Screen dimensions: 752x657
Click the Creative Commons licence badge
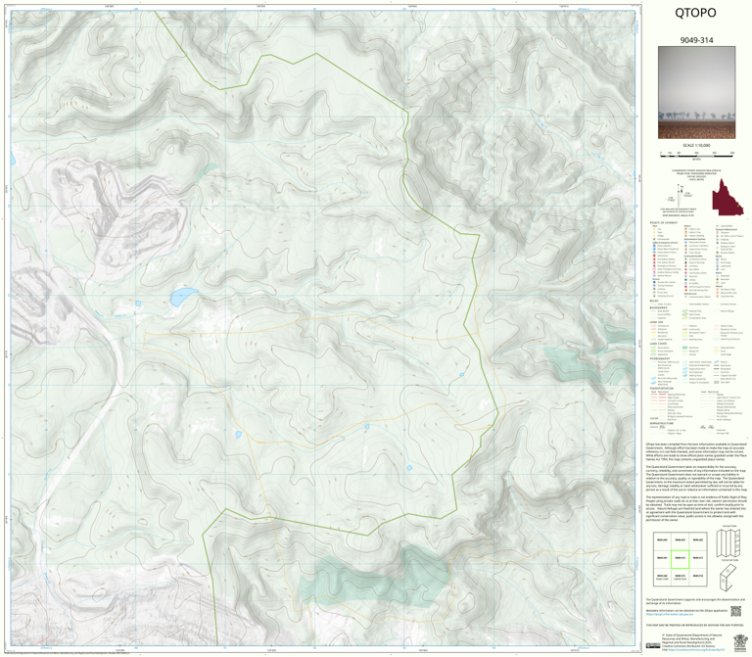tap(652, 646)
